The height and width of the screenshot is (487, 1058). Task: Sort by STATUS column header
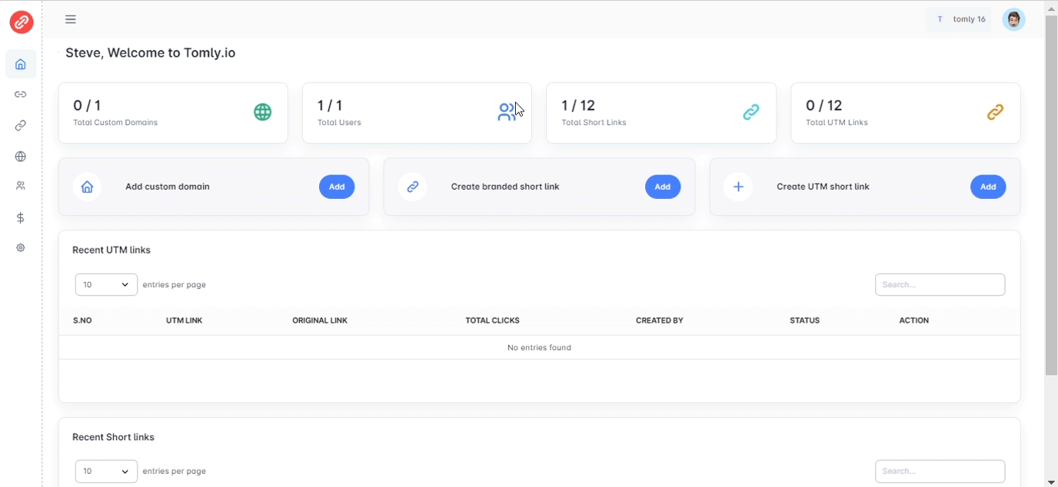click(805, 320)
